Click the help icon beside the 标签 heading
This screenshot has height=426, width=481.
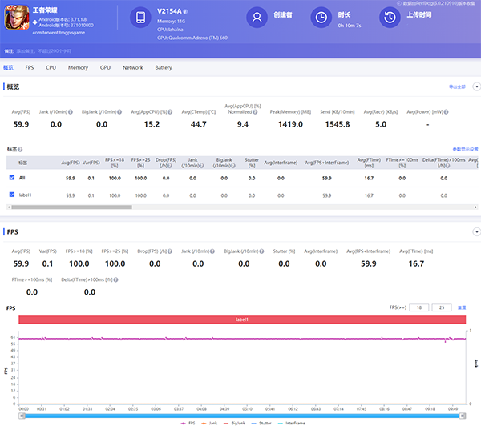click(21, 149)
